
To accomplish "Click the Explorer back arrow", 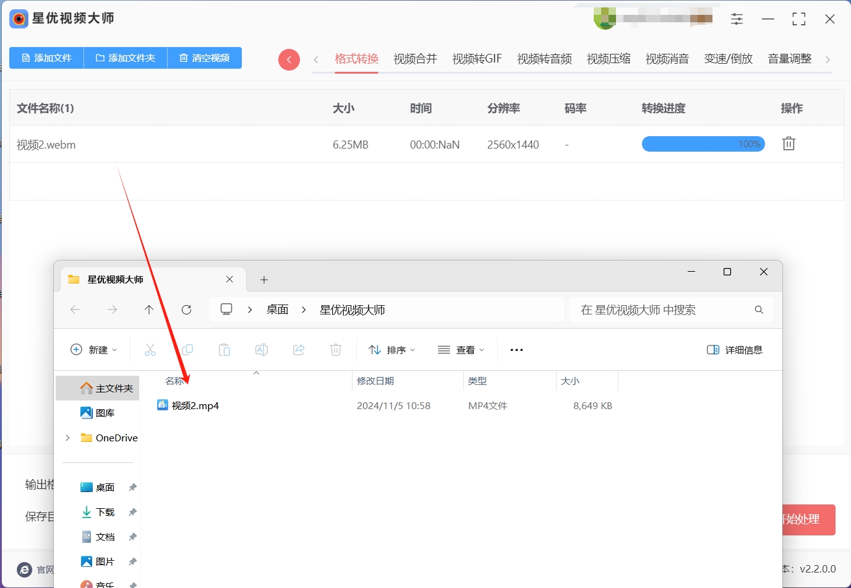I will point(75,309).
